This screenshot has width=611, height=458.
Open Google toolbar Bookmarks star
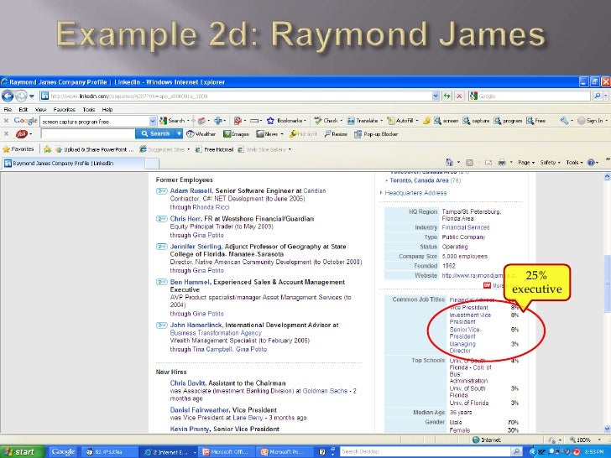point(270,121)
